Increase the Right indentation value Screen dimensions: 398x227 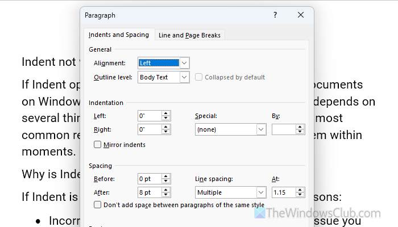pos(166,127)
